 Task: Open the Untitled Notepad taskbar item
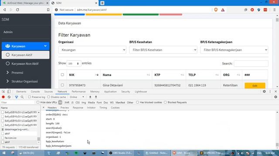pos(157,153)
